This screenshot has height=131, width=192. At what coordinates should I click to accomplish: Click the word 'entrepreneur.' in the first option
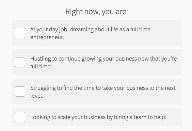pos(47,37)
